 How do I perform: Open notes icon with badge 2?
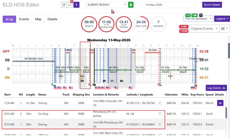point(70,5)
